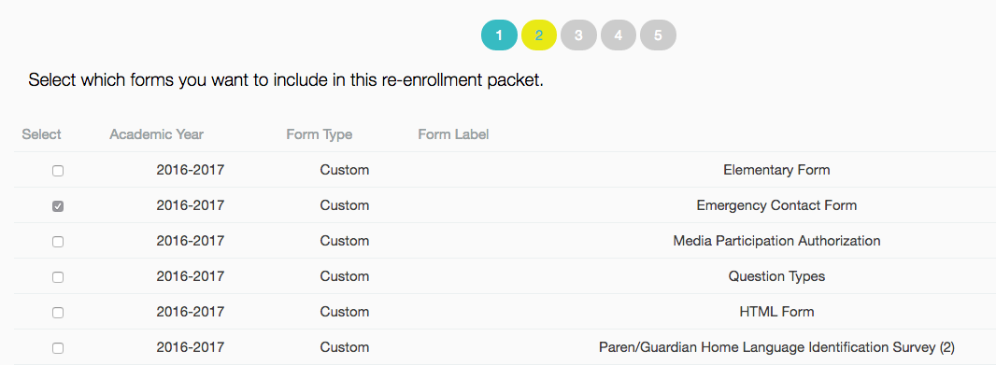The height and width of the screenshot is (365, 996).
Task: Navigate to step 5 circle
Action: [658, 35]
